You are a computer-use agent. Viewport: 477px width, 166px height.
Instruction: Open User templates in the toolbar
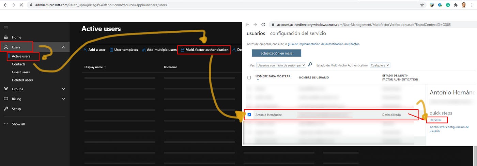(x=124, y=50)
